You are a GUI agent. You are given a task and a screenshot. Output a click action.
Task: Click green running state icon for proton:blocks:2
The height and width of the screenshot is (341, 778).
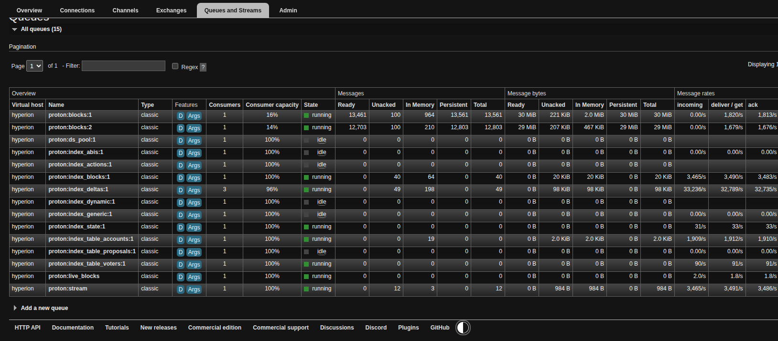306,128
